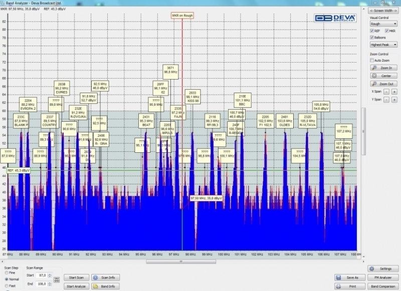Click the Print printer button
Viewport: 401px width, 291px height.
[x=349, y=286]
